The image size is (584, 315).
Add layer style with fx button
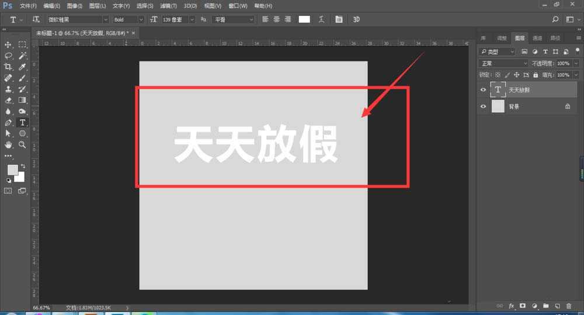tap(512, 306)
